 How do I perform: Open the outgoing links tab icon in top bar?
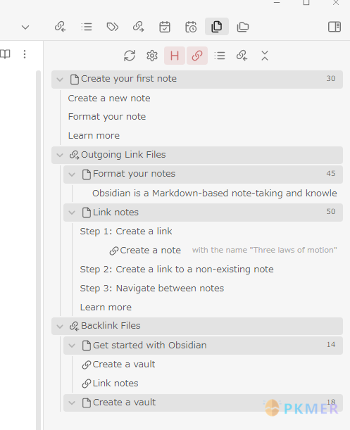(138, 27)
